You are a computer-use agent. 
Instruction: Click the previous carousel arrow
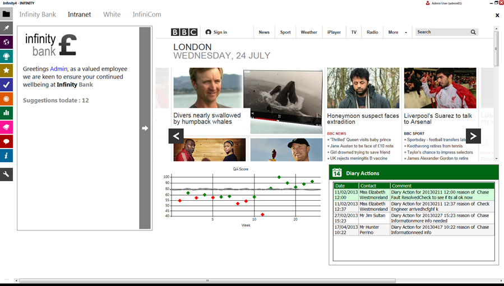tap(176, 136)
